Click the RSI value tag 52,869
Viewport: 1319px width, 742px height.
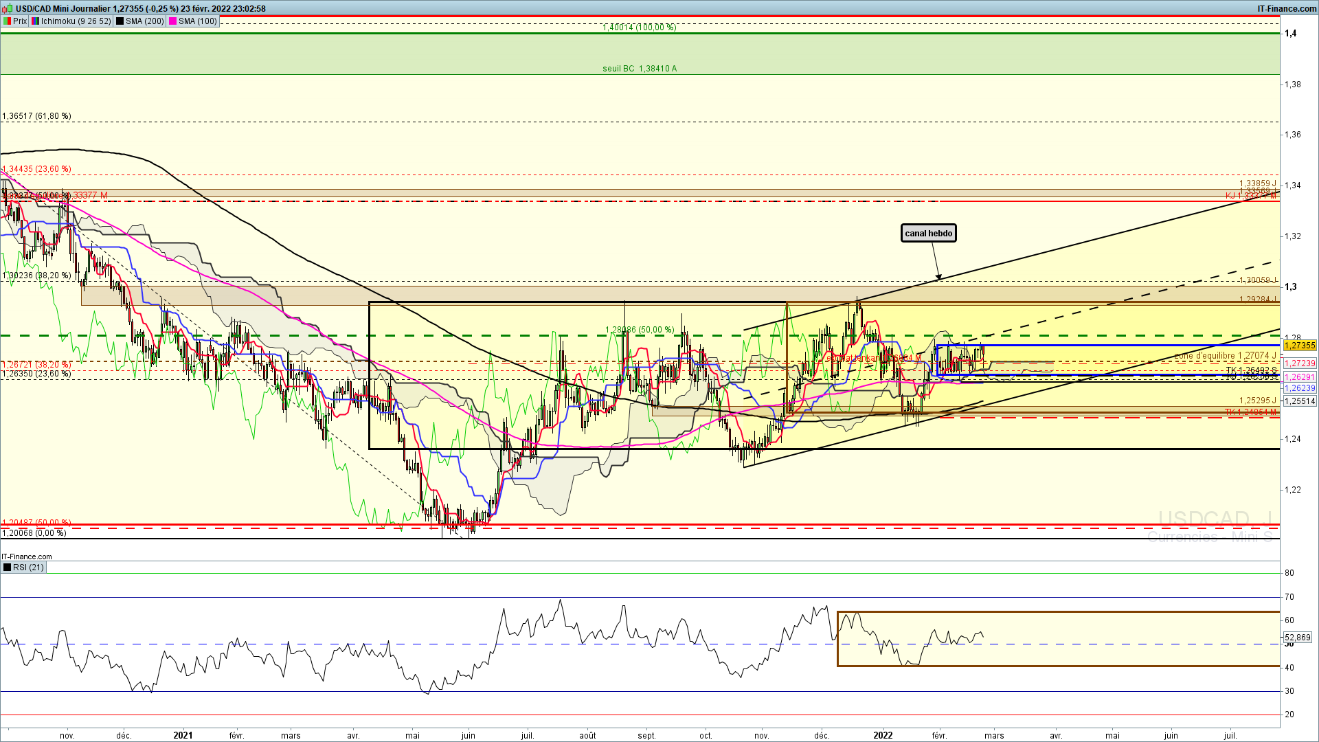(1298, 638)
